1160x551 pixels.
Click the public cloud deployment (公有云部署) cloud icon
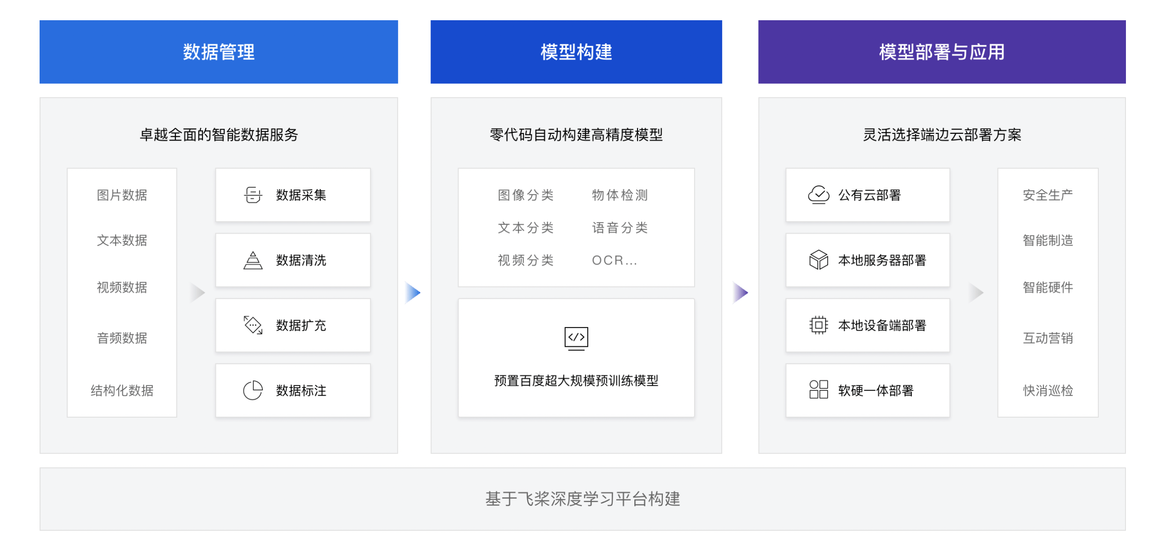point(818,195)
